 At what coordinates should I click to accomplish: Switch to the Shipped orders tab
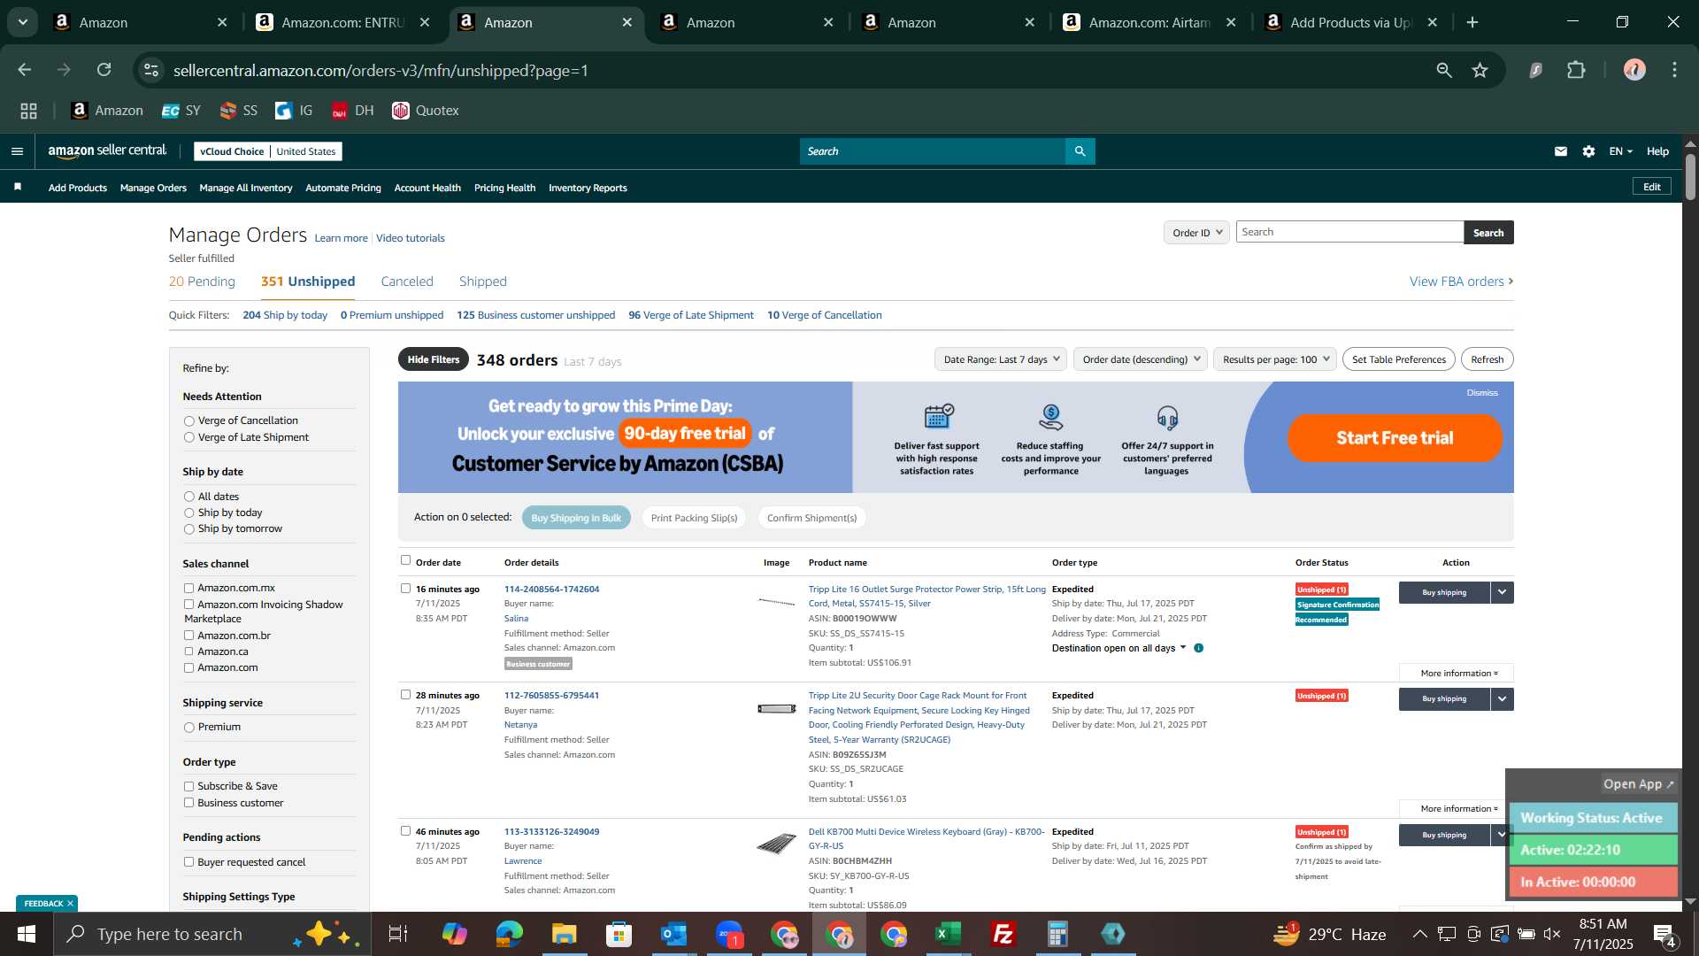pos(483,281)
